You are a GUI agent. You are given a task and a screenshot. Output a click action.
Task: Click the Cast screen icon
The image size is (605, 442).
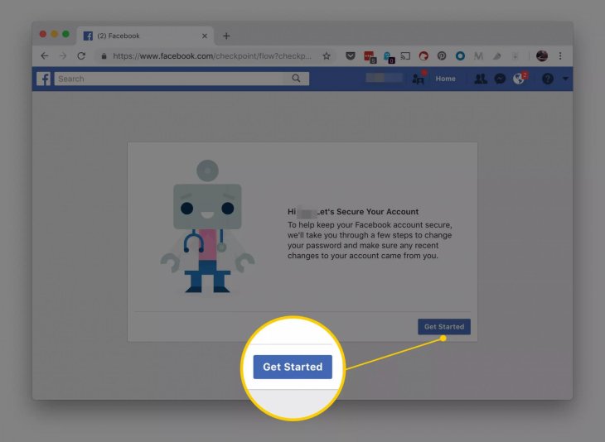(x=405, y=56)
